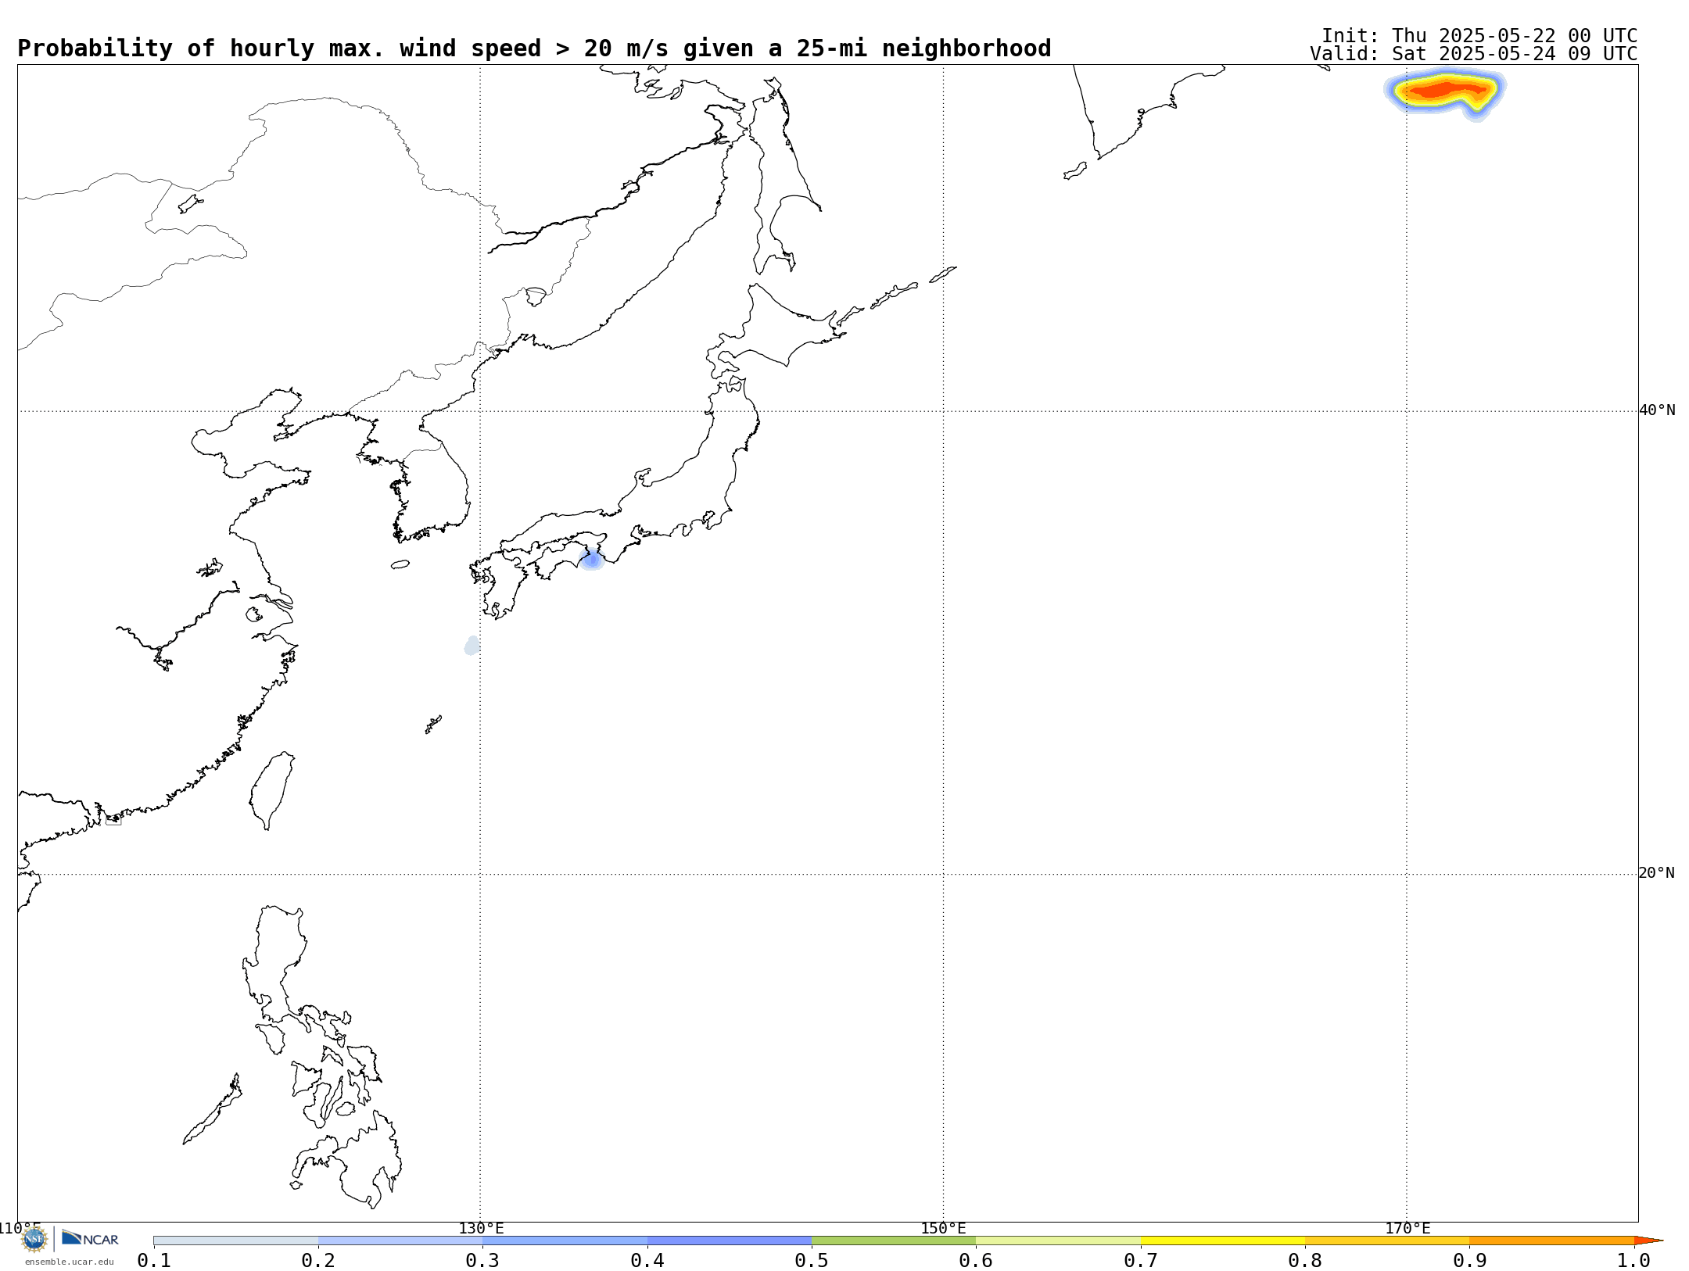This screenshot has width=1689, height=1271.
Task: Click the 0.9–1.0 orange colorbar segment
Action: (x=1551, y=1241)
